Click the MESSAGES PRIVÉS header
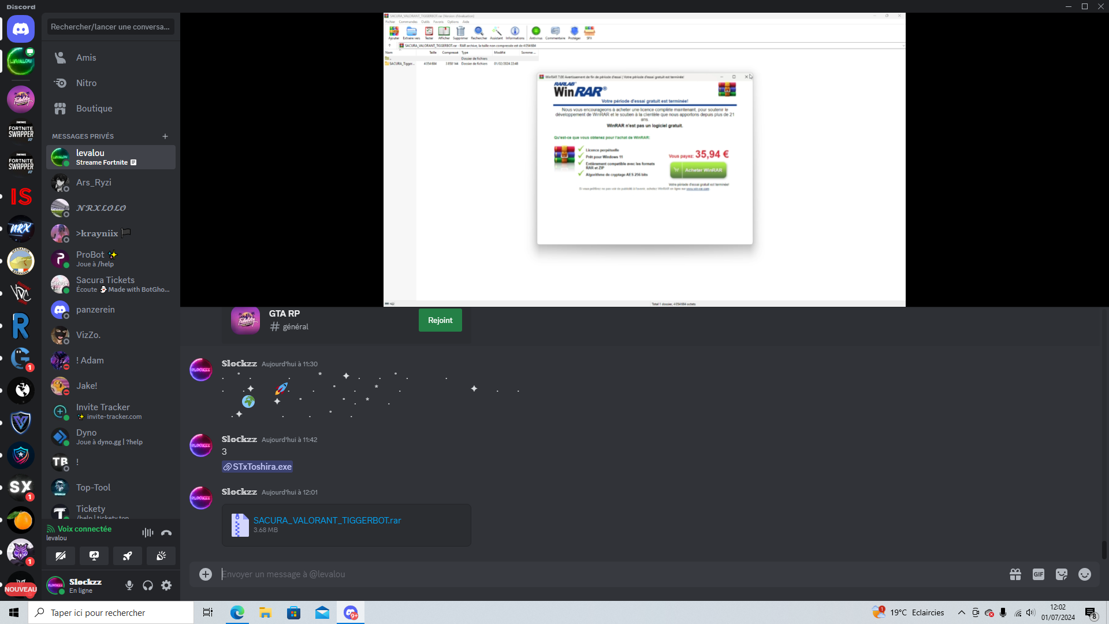 pos(83,136)
